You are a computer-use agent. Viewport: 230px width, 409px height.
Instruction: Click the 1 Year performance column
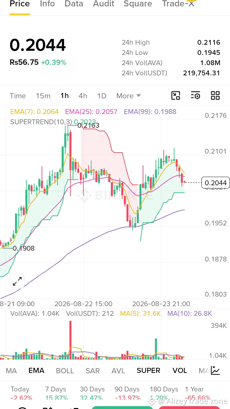197,393
